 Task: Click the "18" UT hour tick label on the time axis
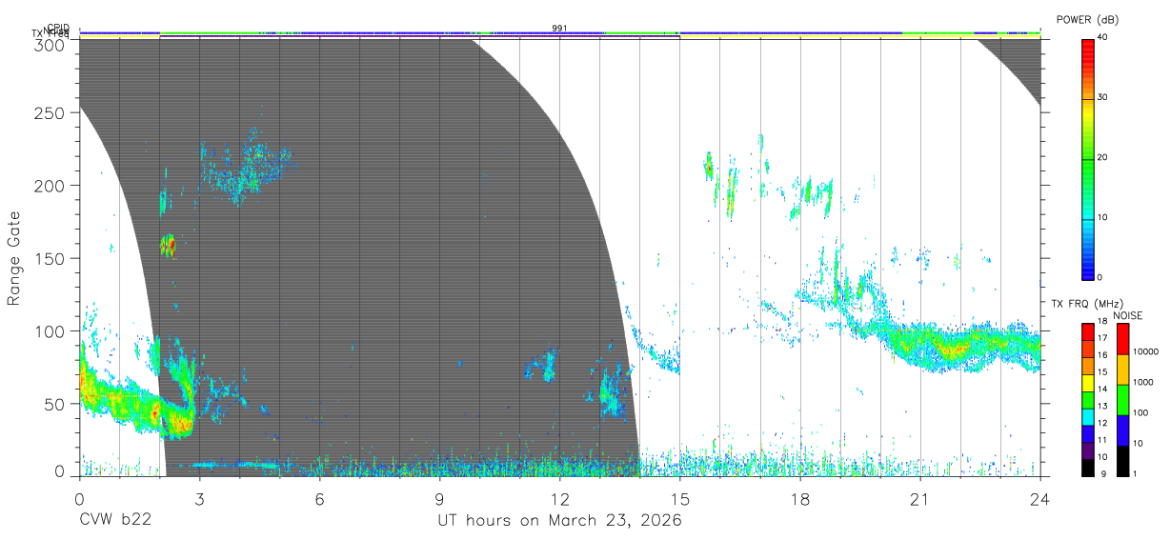(799, 498)
